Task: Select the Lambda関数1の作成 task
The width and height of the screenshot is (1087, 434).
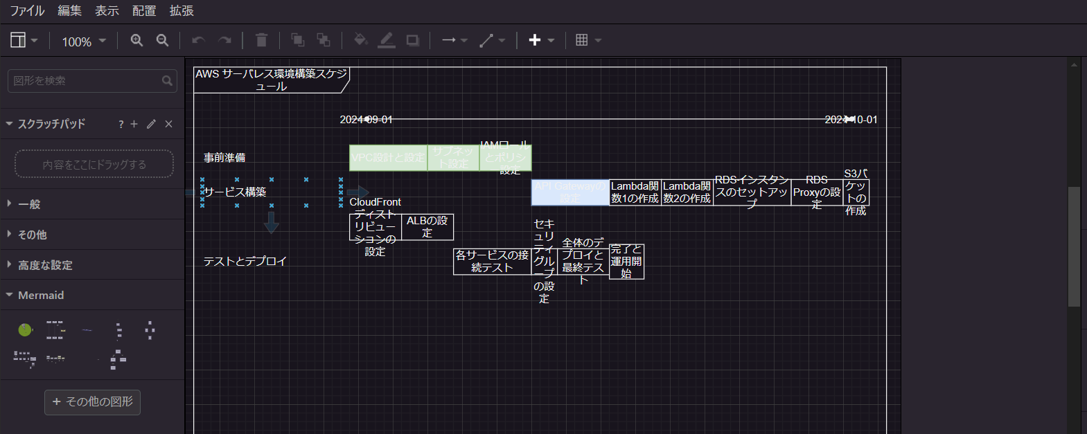Action: 635,192
